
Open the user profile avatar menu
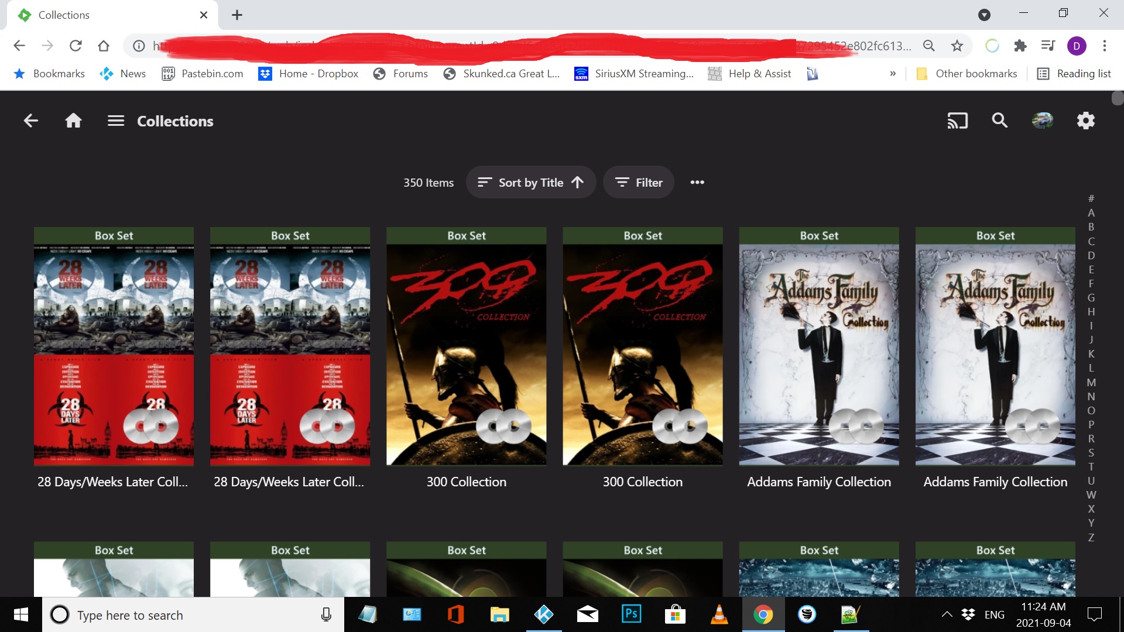click(x=1042, y=121)
